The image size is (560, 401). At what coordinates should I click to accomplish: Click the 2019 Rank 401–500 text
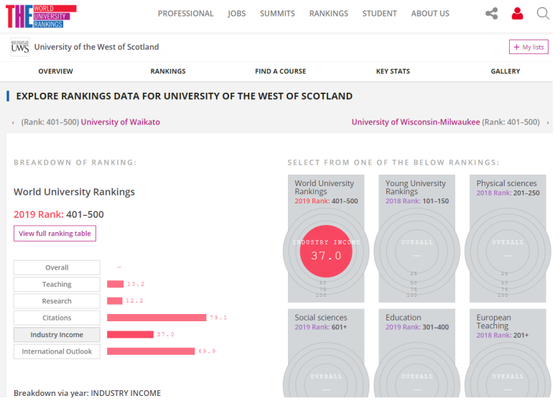coord(59,214)
